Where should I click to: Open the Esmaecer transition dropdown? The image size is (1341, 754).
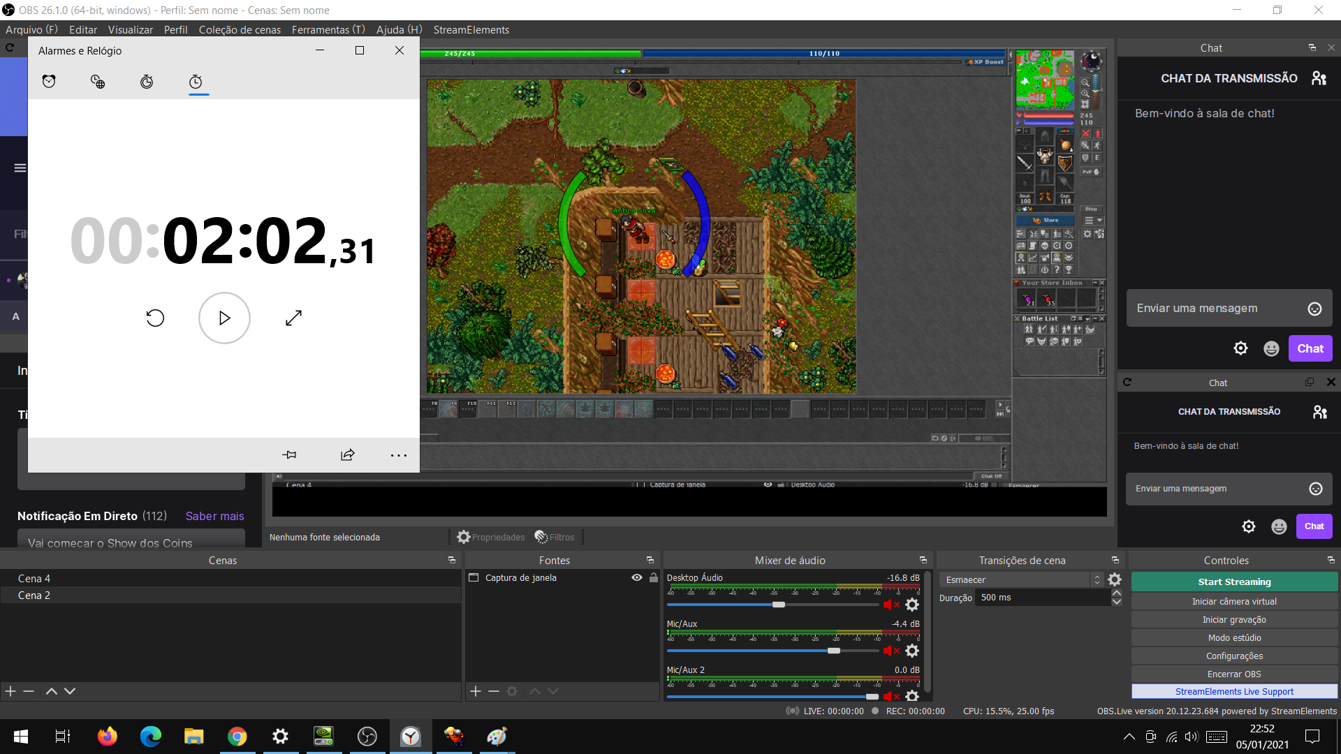click(1021, 579)
